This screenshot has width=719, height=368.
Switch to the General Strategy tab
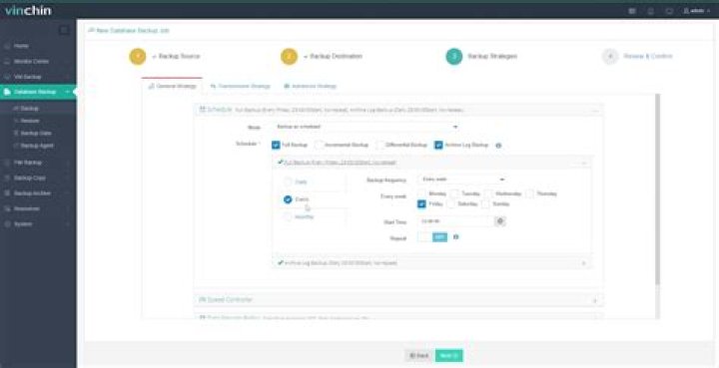172,86
